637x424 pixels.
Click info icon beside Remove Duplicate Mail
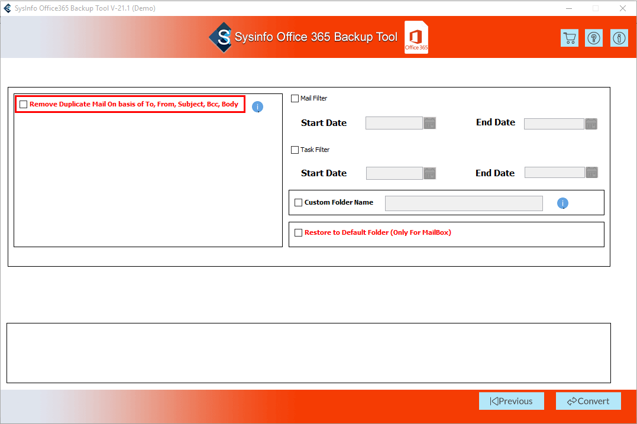coord(257,107)
